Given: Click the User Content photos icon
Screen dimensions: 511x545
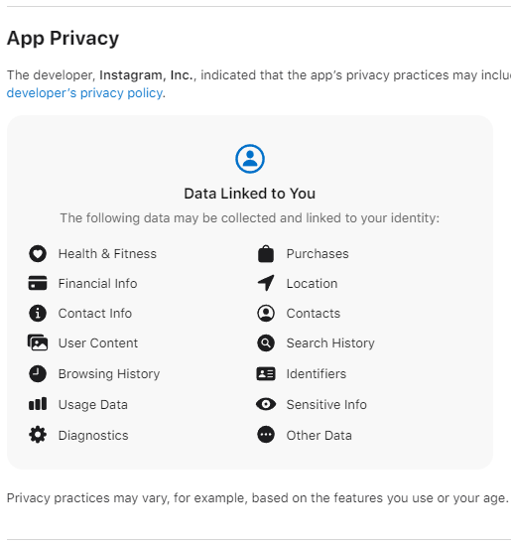Looking at the screenshot, I should click(x=38, y=342).
